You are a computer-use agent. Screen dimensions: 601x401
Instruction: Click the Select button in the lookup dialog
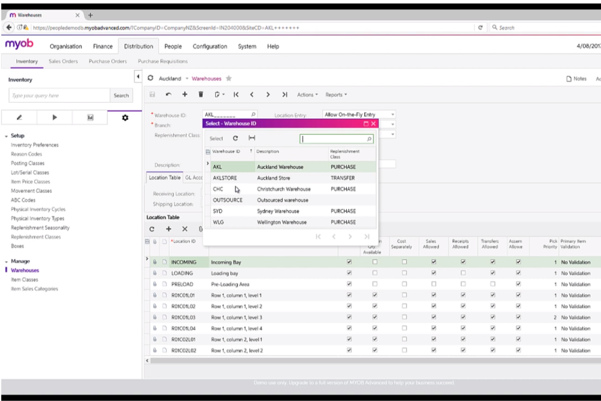point(216,138)
